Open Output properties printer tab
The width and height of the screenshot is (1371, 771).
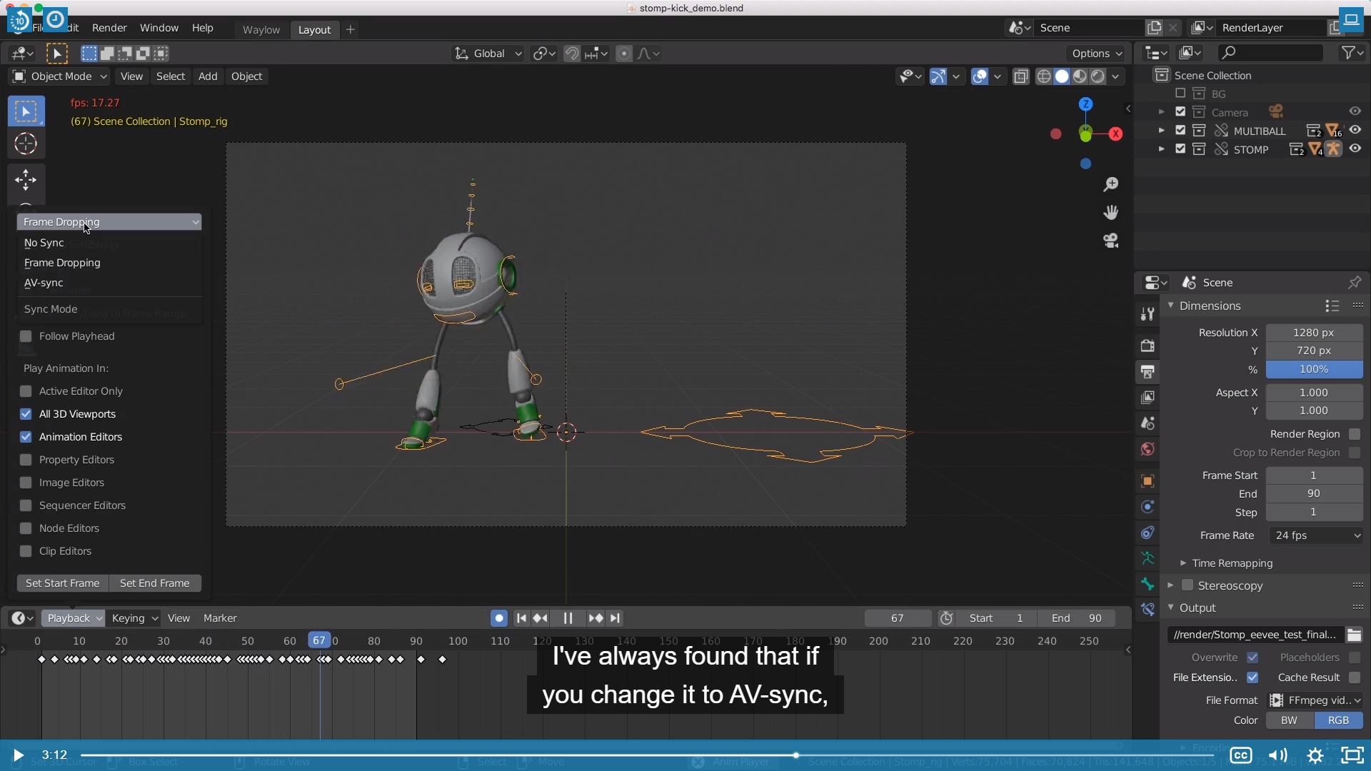1147,372
